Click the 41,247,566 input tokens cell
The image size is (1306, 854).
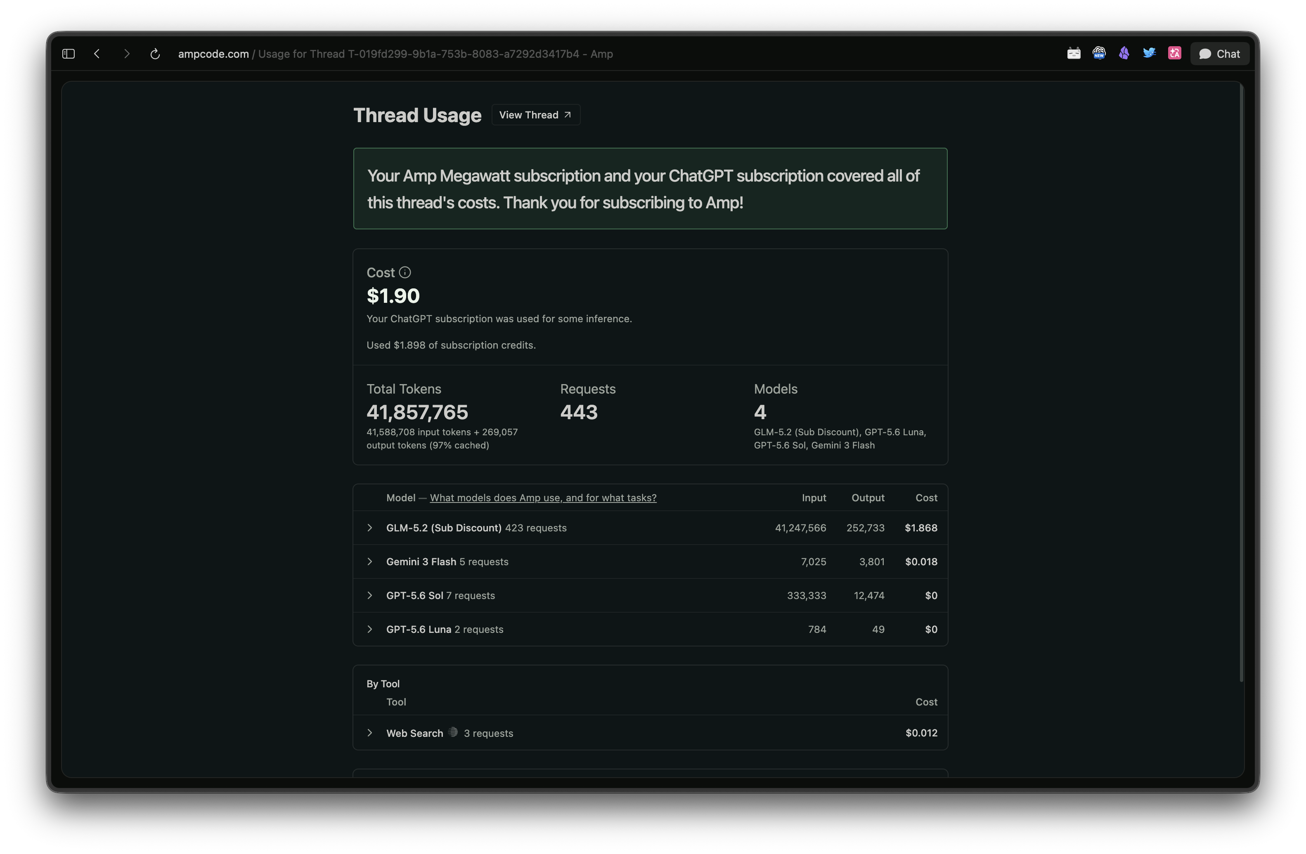[800, 528]
